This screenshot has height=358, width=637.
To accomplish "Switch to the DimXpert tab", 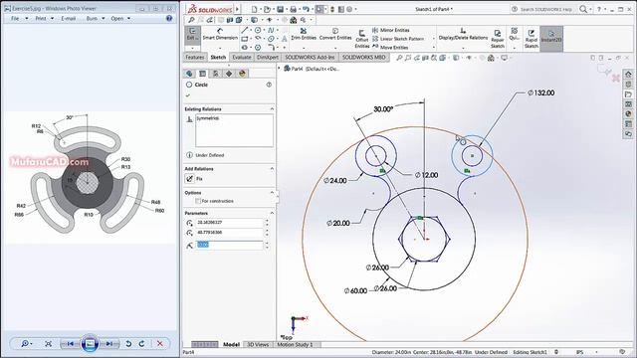I will pos(268,58).
